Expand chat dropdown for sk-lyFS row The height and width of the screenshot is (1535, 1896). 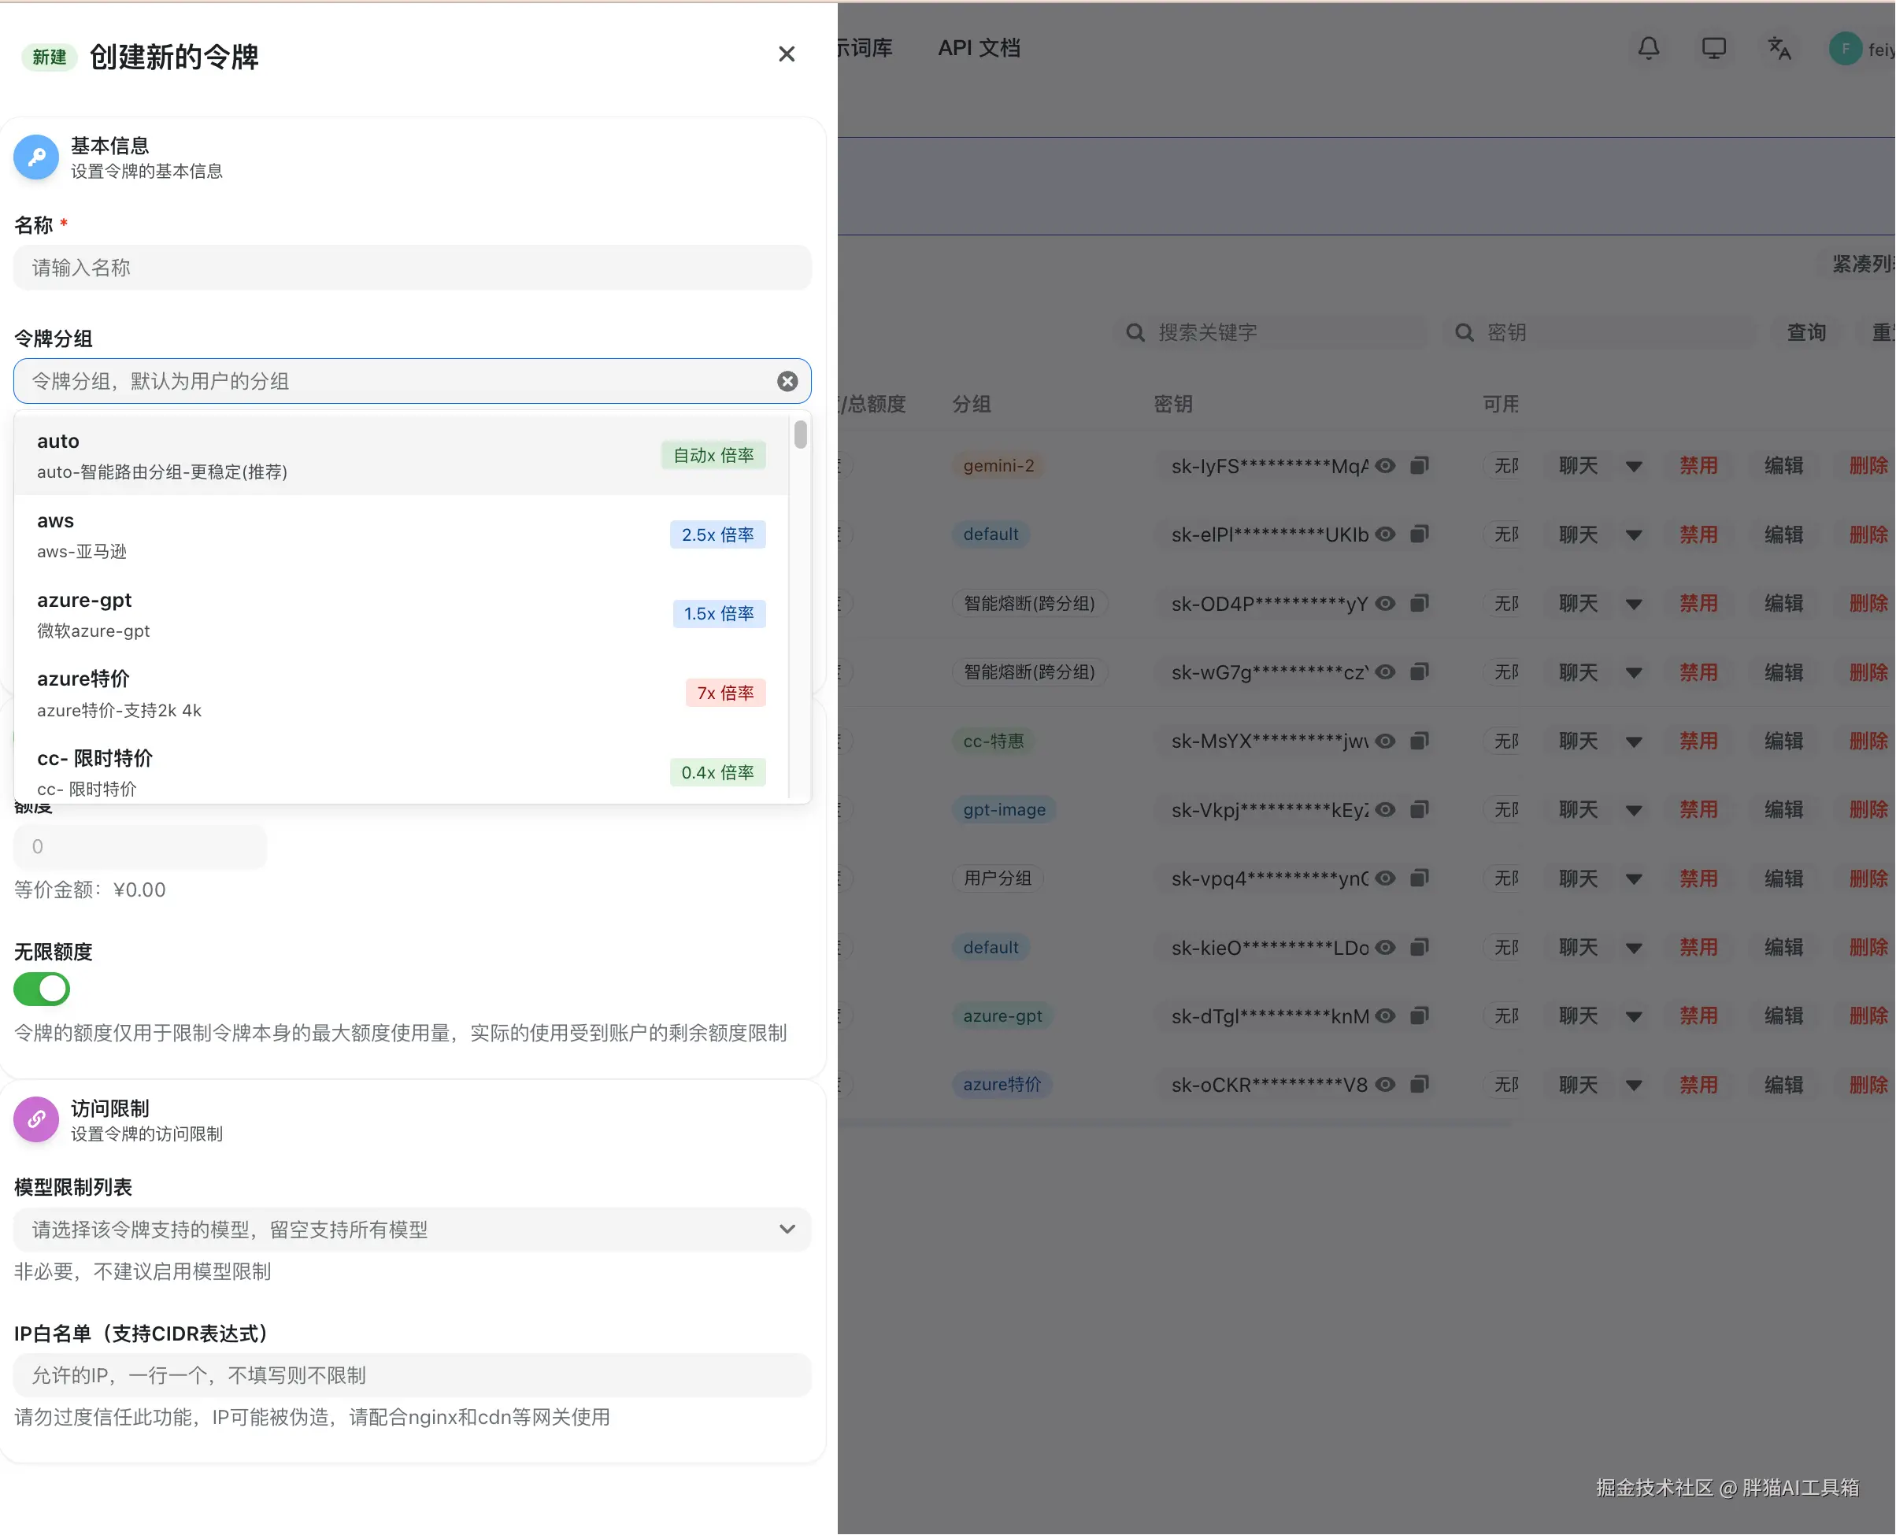(1635, 466)
